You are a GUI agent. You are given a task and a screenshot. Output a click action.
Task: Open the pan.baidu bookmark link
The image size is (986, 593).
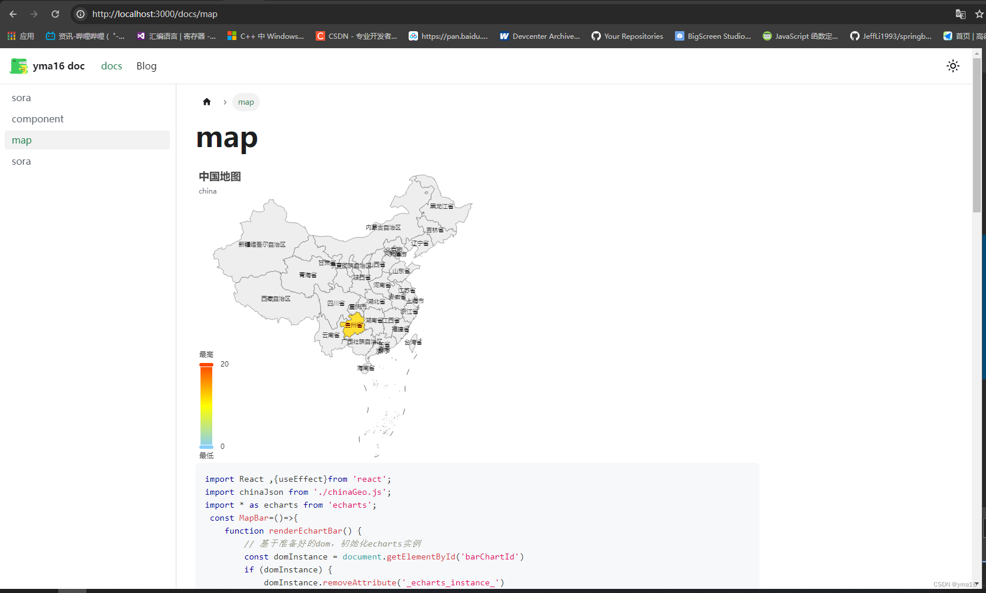coord(448,36)
